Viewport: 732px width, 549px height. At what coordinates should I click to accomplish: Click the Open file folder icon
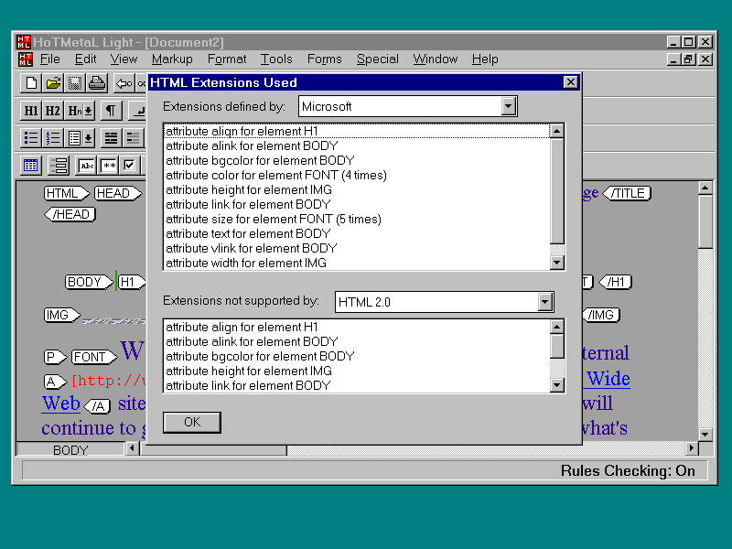pyautogui.click(x=54, y=83)
